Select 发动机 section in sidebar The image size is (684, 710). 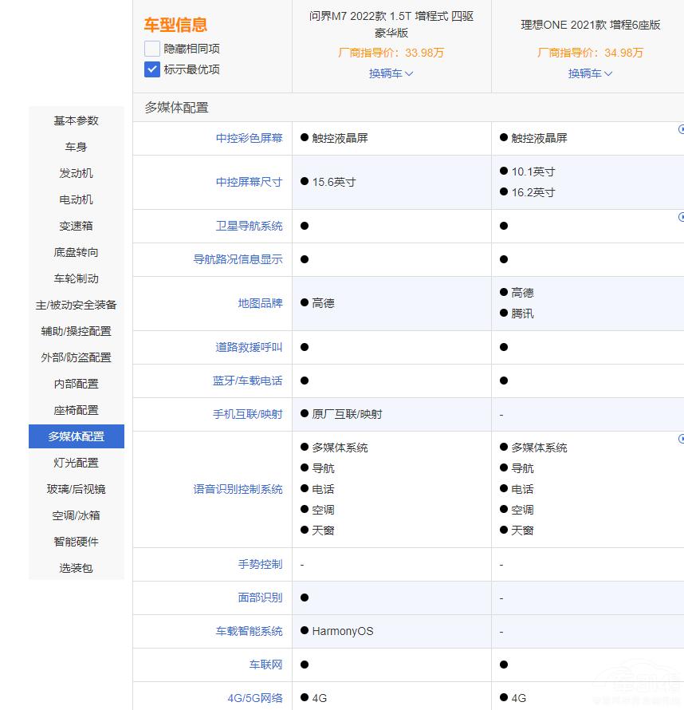(x=77, y=173)
